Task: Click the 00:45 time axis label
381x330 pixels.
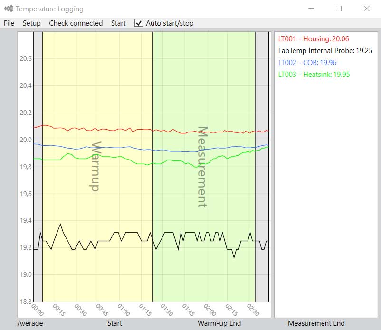Action: 102,310
